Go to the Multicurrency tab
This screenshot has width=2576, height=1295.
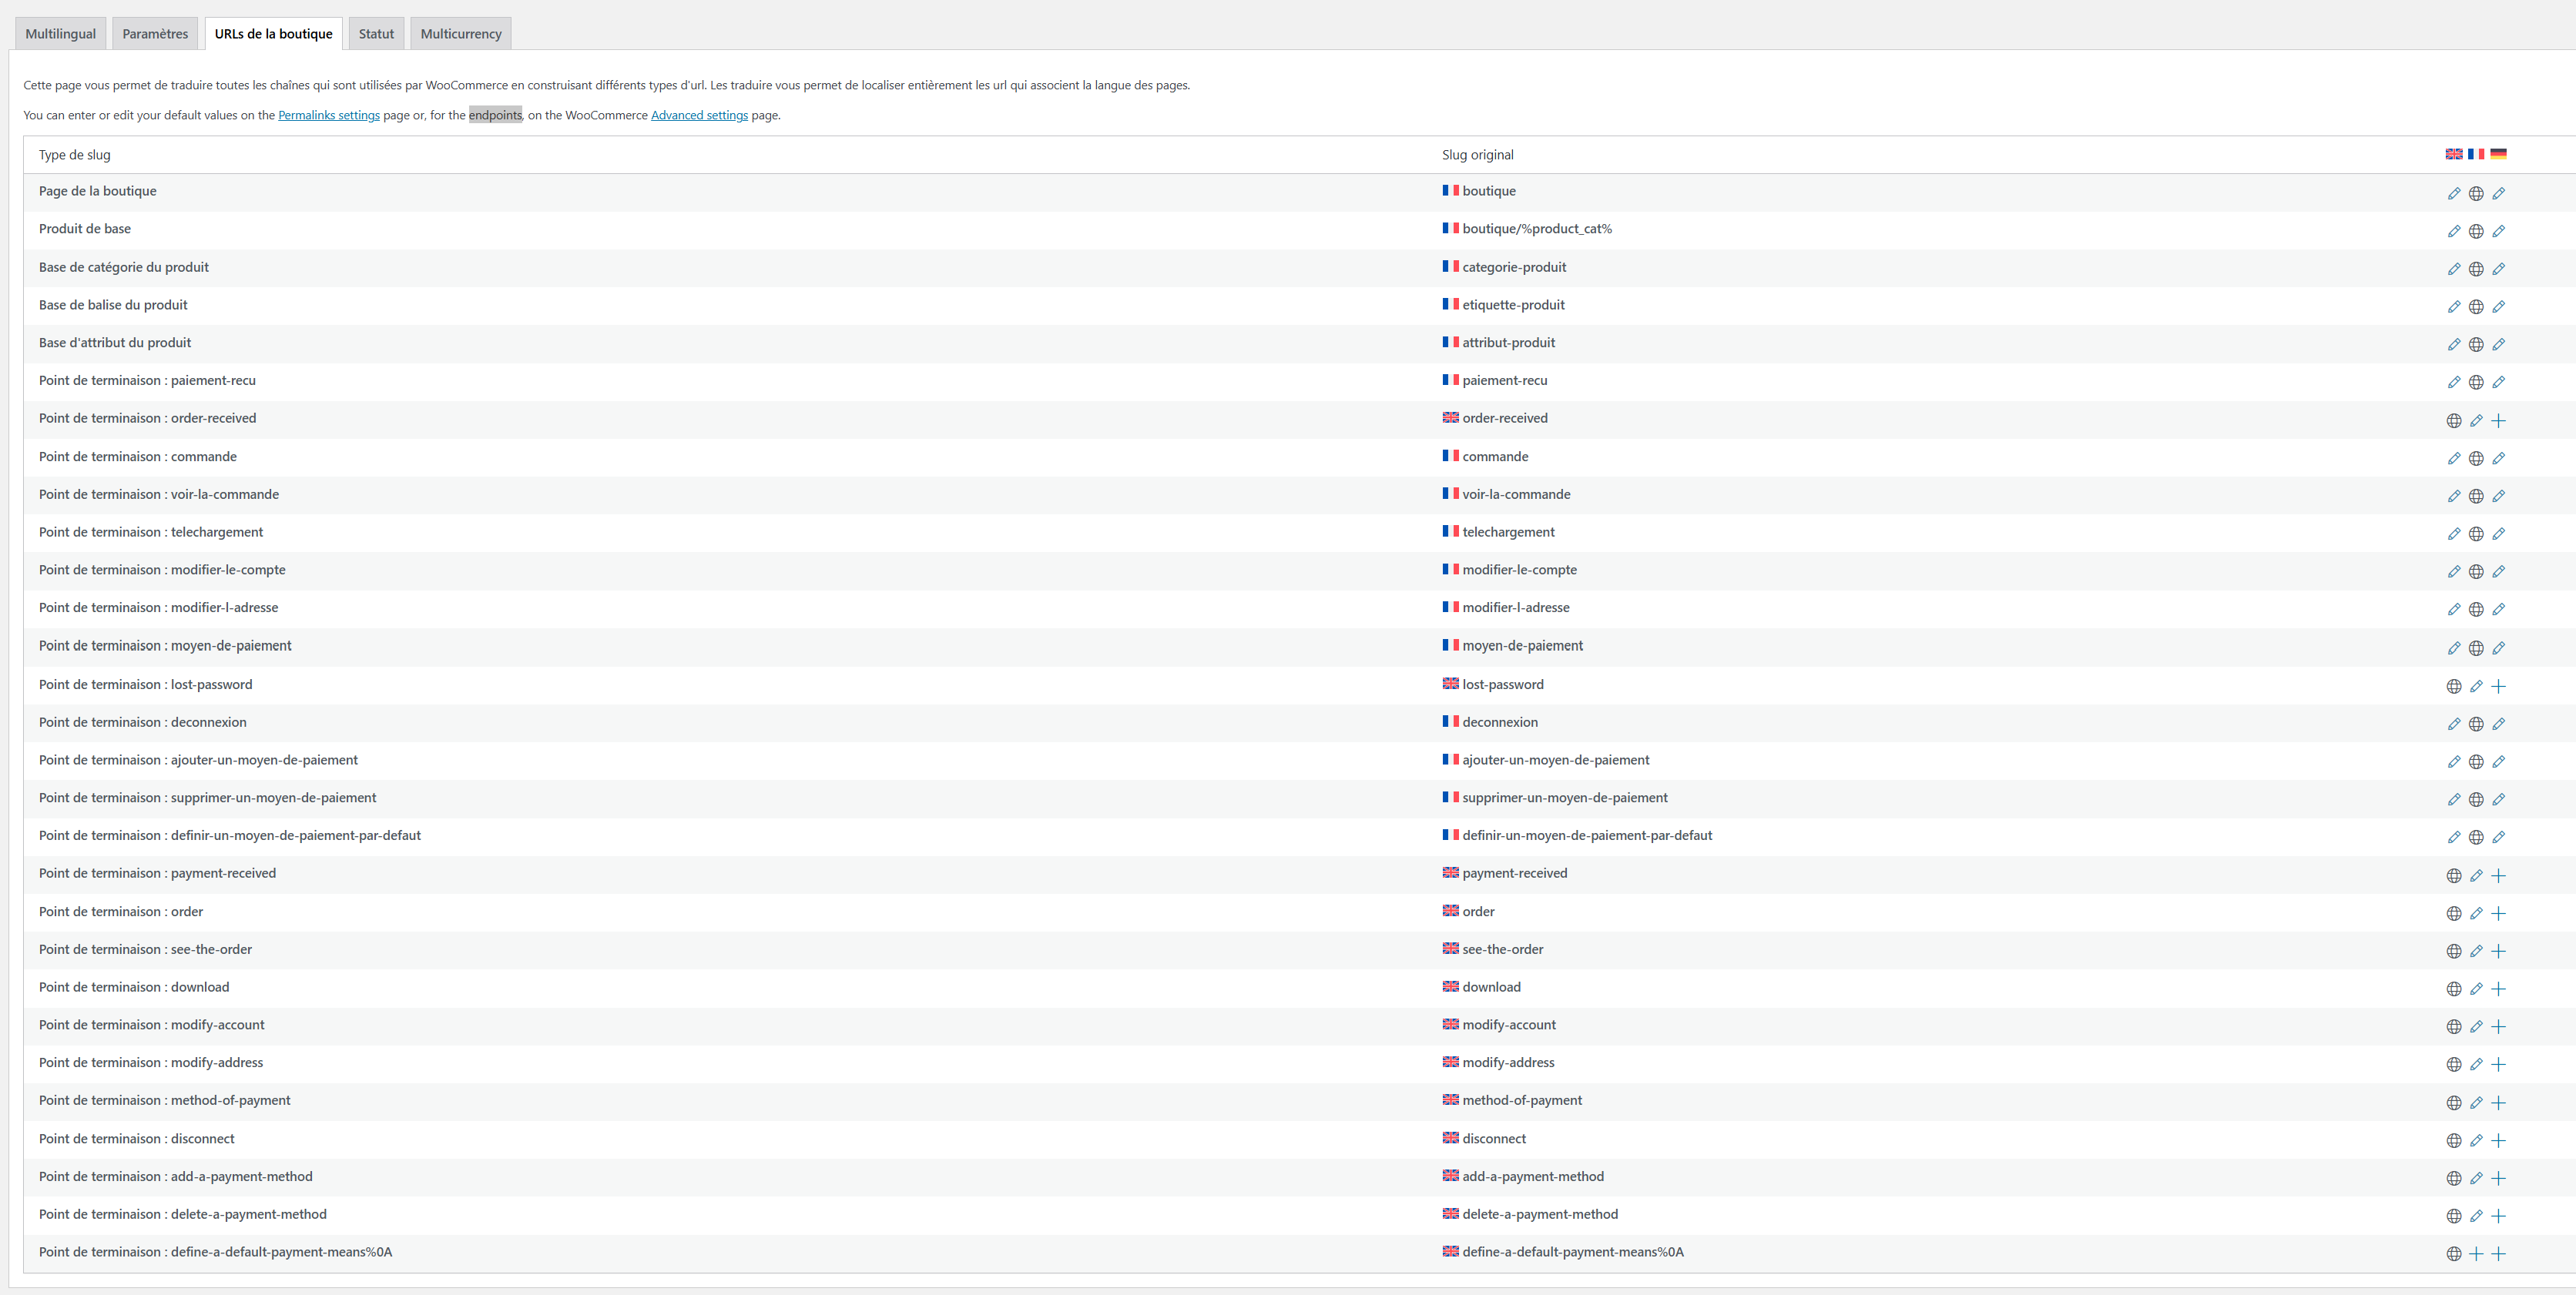[x=461, y=34]
